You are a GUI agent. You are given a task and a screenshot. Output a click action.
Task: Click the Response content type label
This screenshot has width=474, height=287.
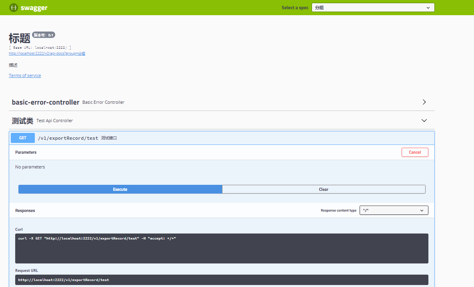point(338,210)
